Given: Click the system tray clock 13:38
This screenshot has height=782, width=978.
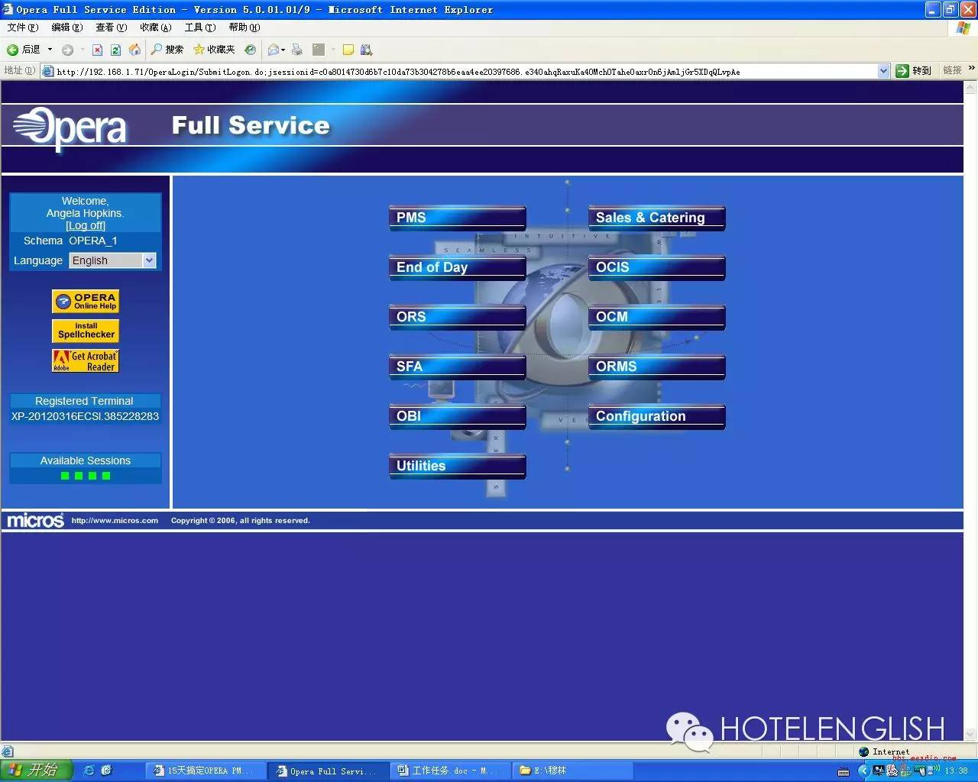Looking at the screenshot, I should pyautogui.click(x=956, y=771).
